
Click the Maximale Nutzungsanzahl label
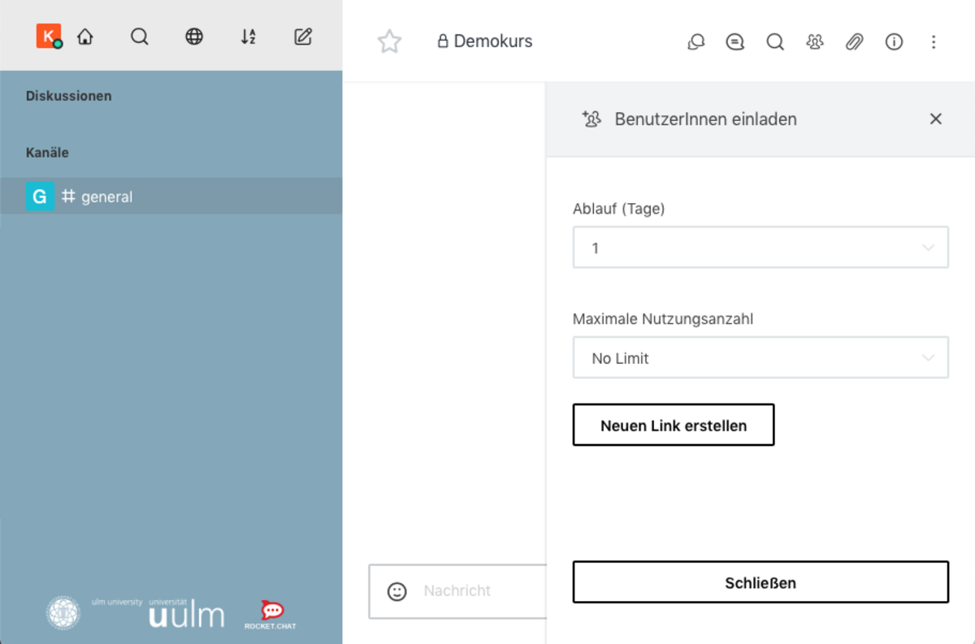click(x=663, y=319)
